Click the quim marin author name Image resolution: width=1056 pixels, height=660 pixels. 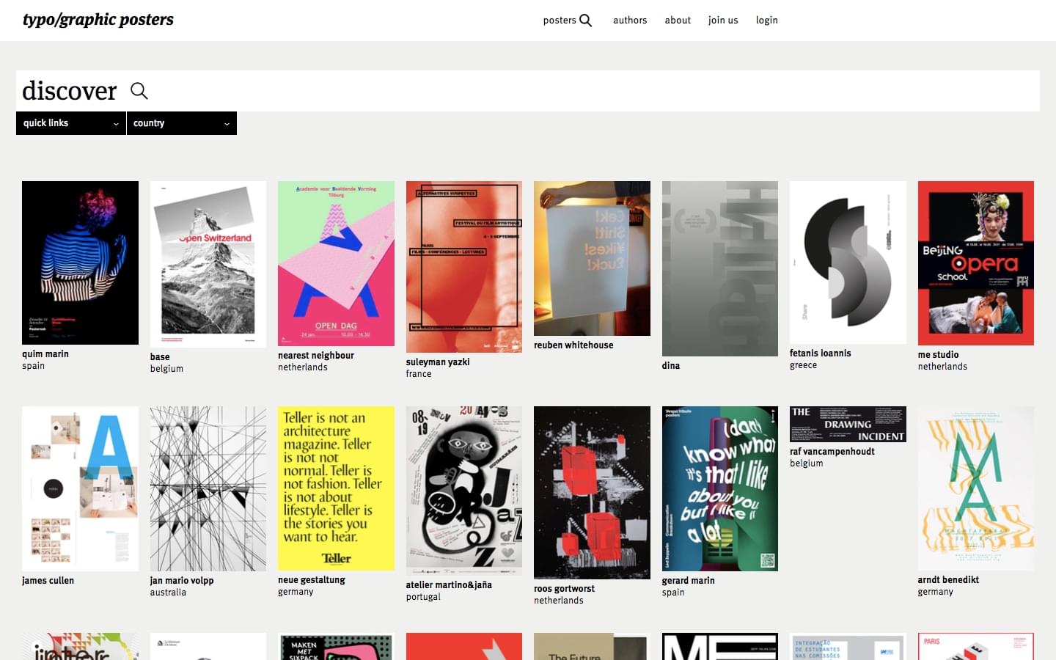click(45, 354)
